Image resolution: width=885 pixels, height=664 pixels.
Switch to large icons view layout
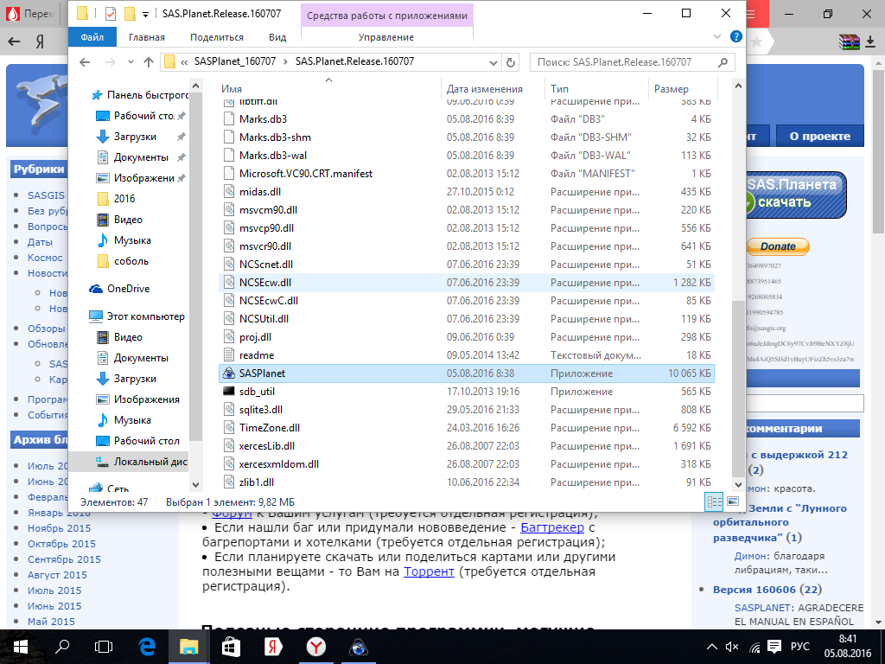[x=733, y=501]
